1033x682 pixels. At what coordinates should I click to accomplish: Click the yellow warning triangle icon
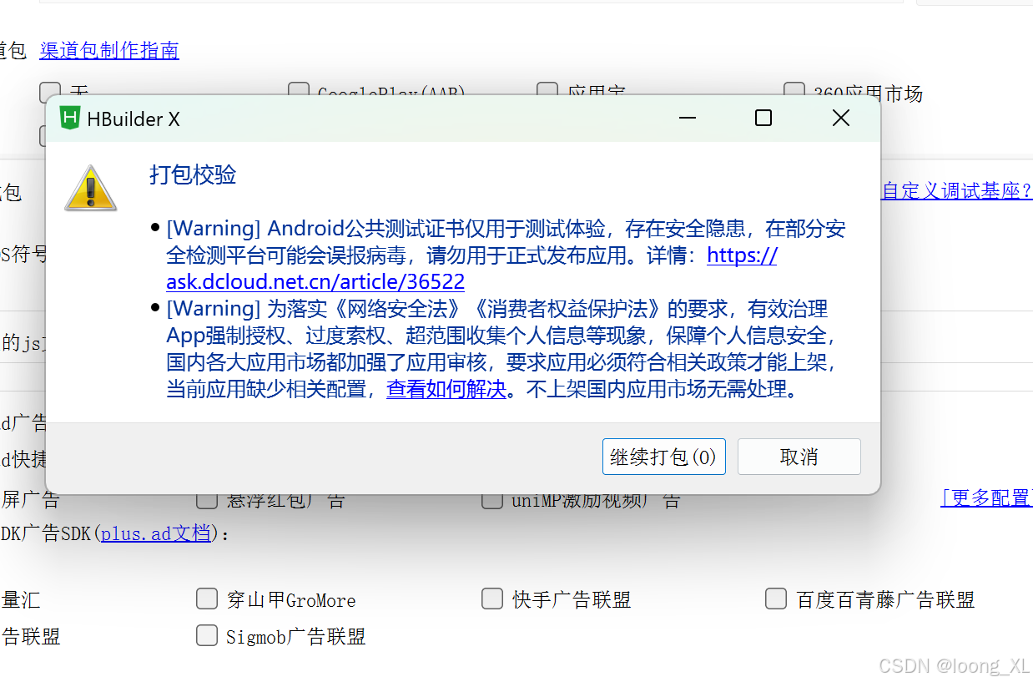click(90, 188)
